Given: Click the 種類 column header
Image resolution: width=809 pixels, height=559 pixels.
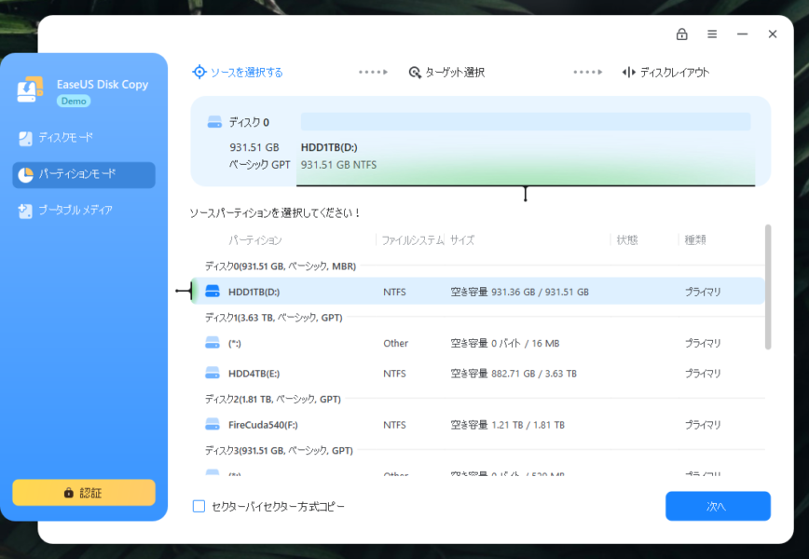Looking at the screenshot, I should pyautogui.click(x=695, y=240).
